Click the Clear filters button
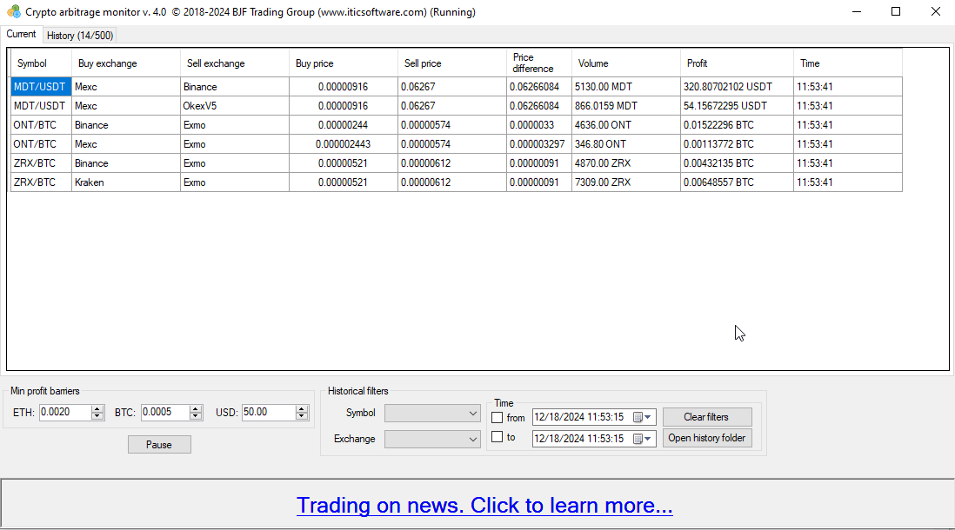 [x=707, y=417]
